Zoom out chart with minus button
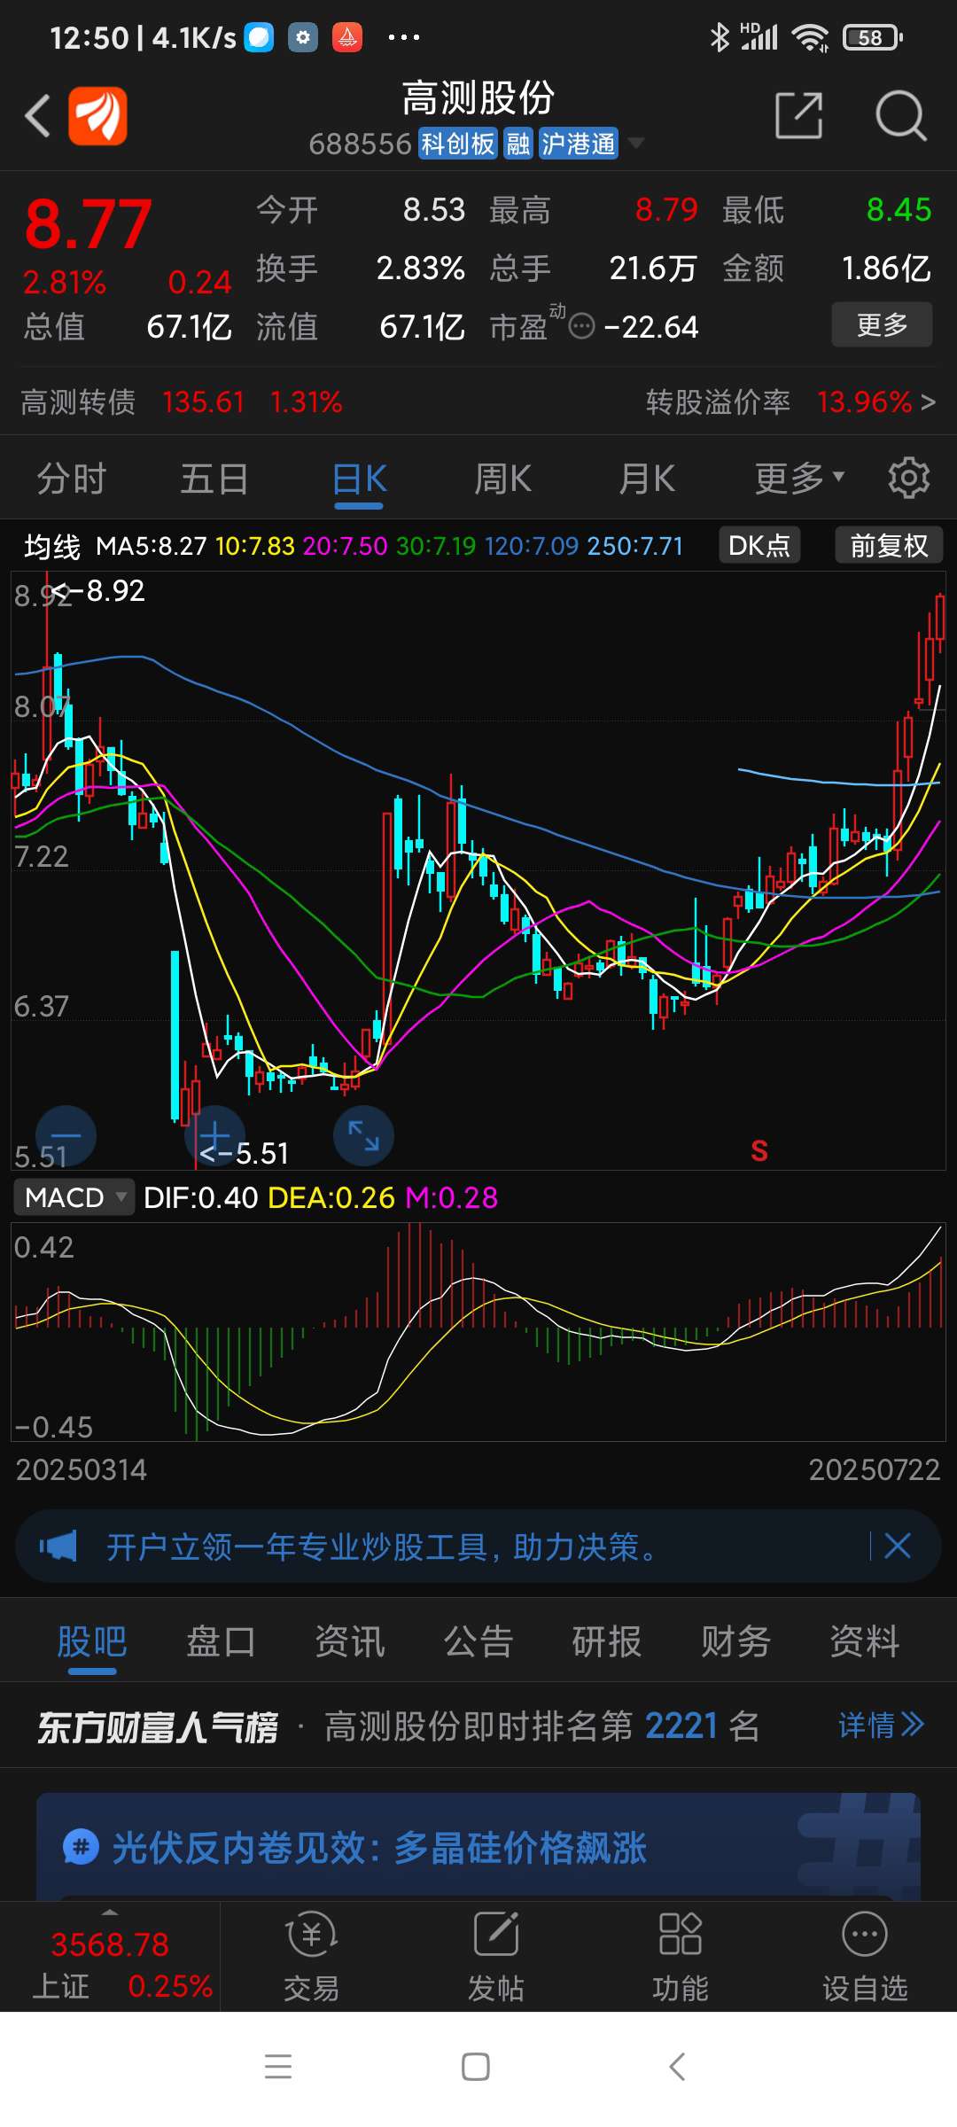The image size is (957, 2127). [x=66, y=1135]
